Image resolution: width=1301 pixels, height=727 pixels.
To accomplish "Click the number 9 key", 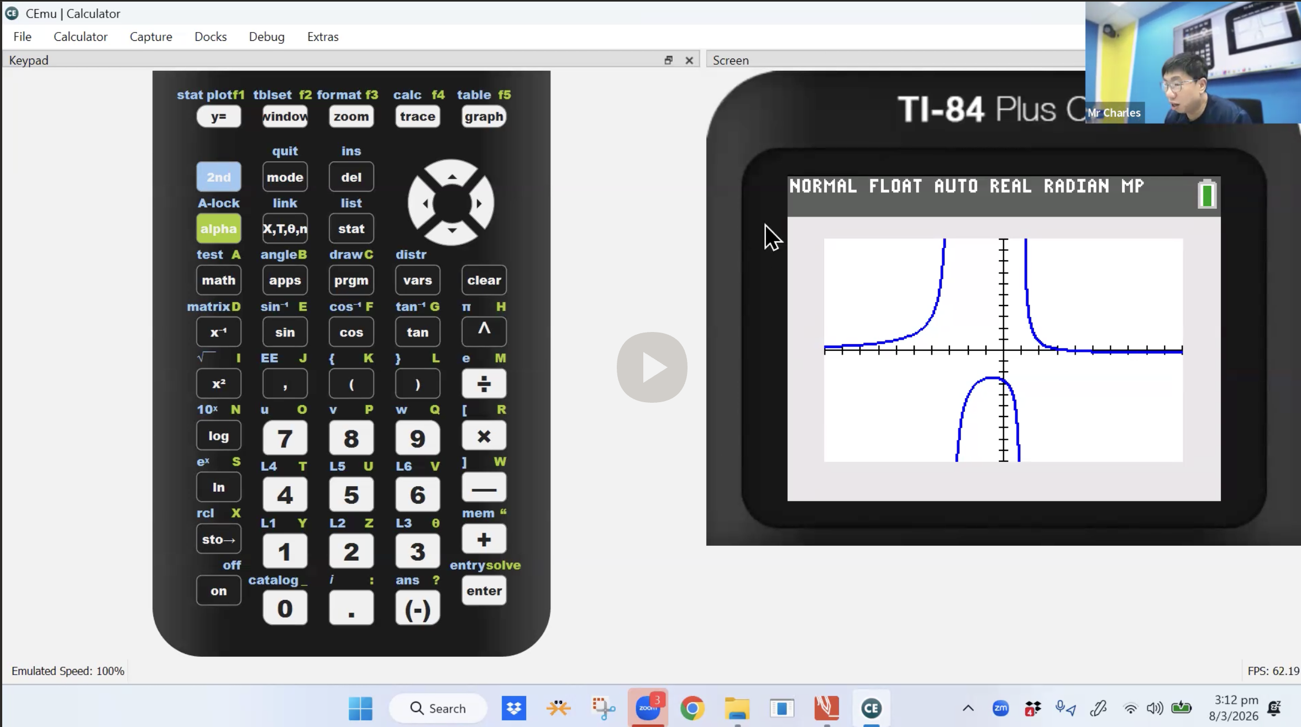I will 417,439.
